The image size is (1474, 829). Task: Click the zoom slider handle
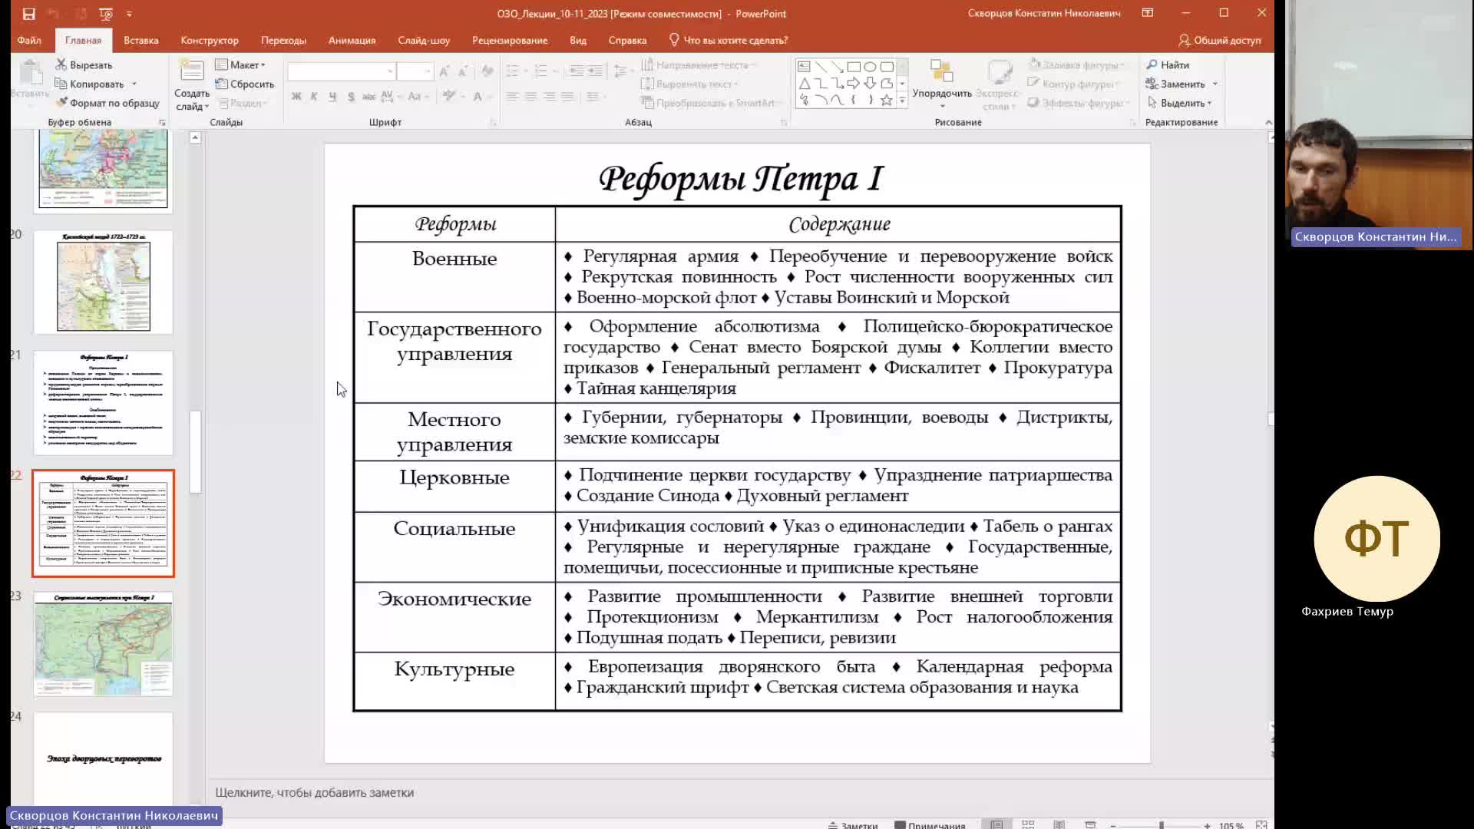pyautogui.click(x=1162, y=825)
